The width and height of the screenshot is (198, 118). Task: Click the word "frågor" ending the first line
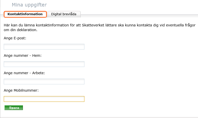coord(190,25)
